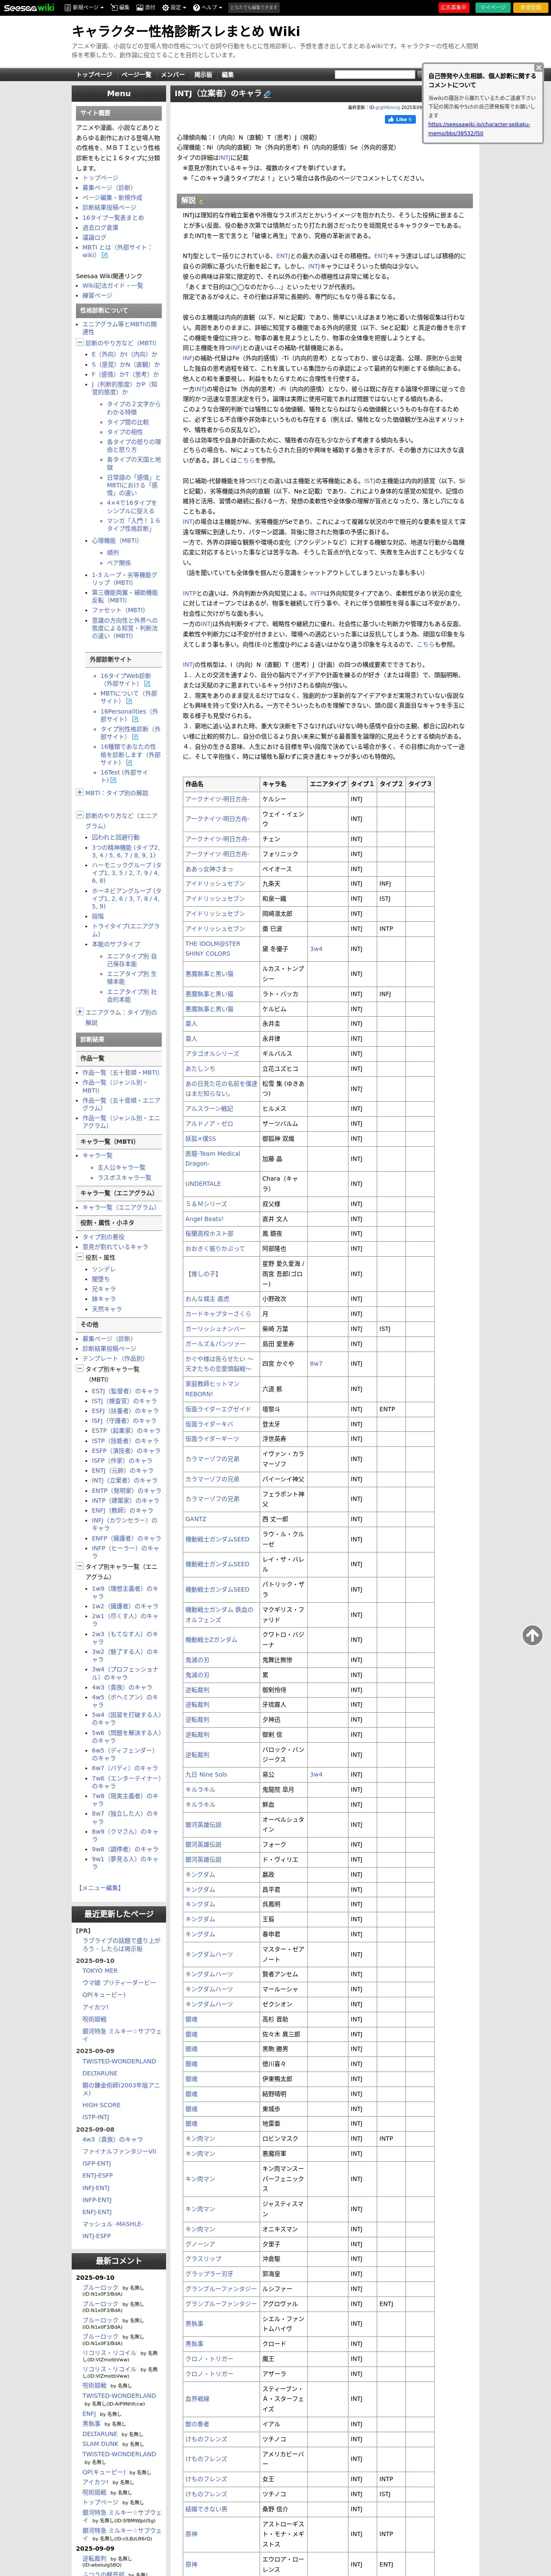Open HIGH SCORE recently updated page
The image size is (551, 2576).
101,2105
